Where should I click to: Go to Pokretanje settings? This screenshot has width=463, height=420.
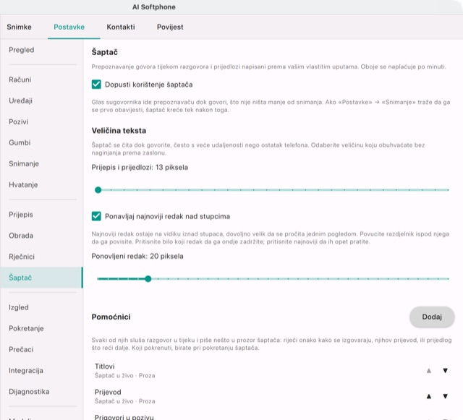coord(41,328)
